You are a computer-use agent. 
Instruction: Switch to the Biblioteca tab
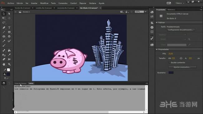(171, 10)
